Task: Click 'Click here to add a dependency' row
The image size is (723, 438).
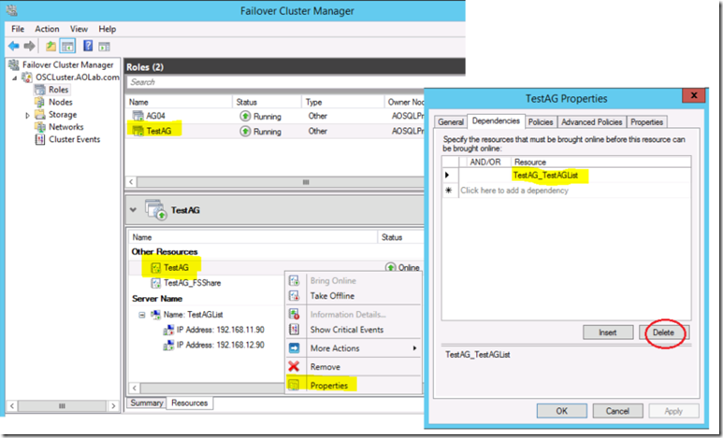Action: pos(574,191)
